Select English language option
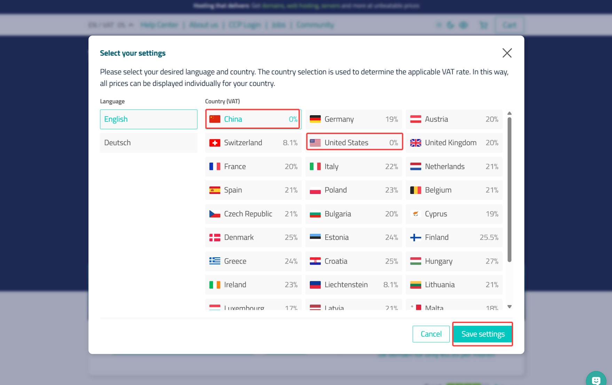Image resolution: width=612 pixels, height=385 pixels. pyautogui.click(x=149, y=119)
